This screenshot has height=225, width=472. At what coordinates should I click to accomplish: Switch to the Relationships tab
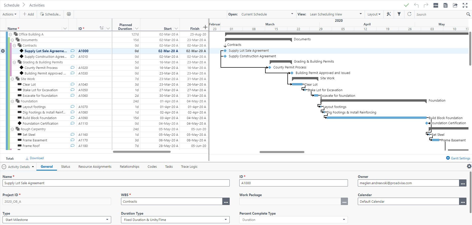click(x=130, y=166)
